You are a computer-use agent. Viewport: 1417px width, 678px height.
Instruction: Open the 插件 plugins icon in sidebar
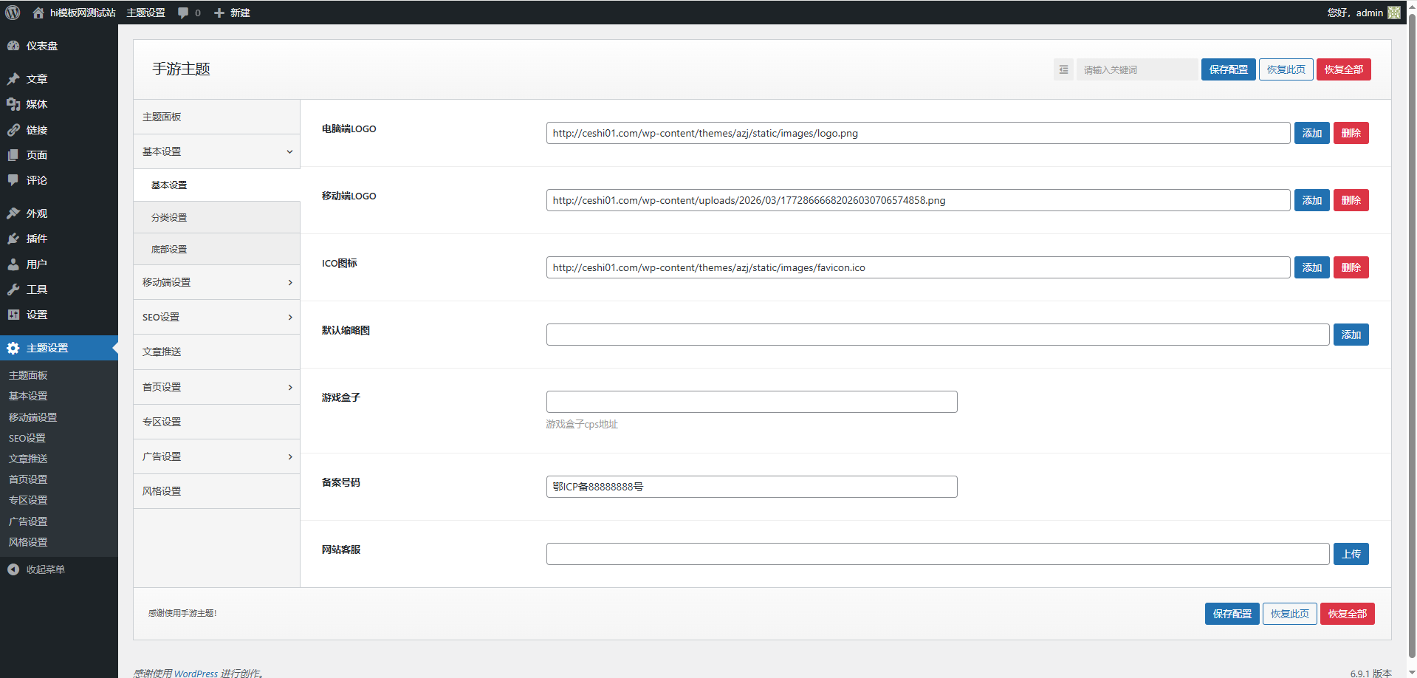pos(13,239)
